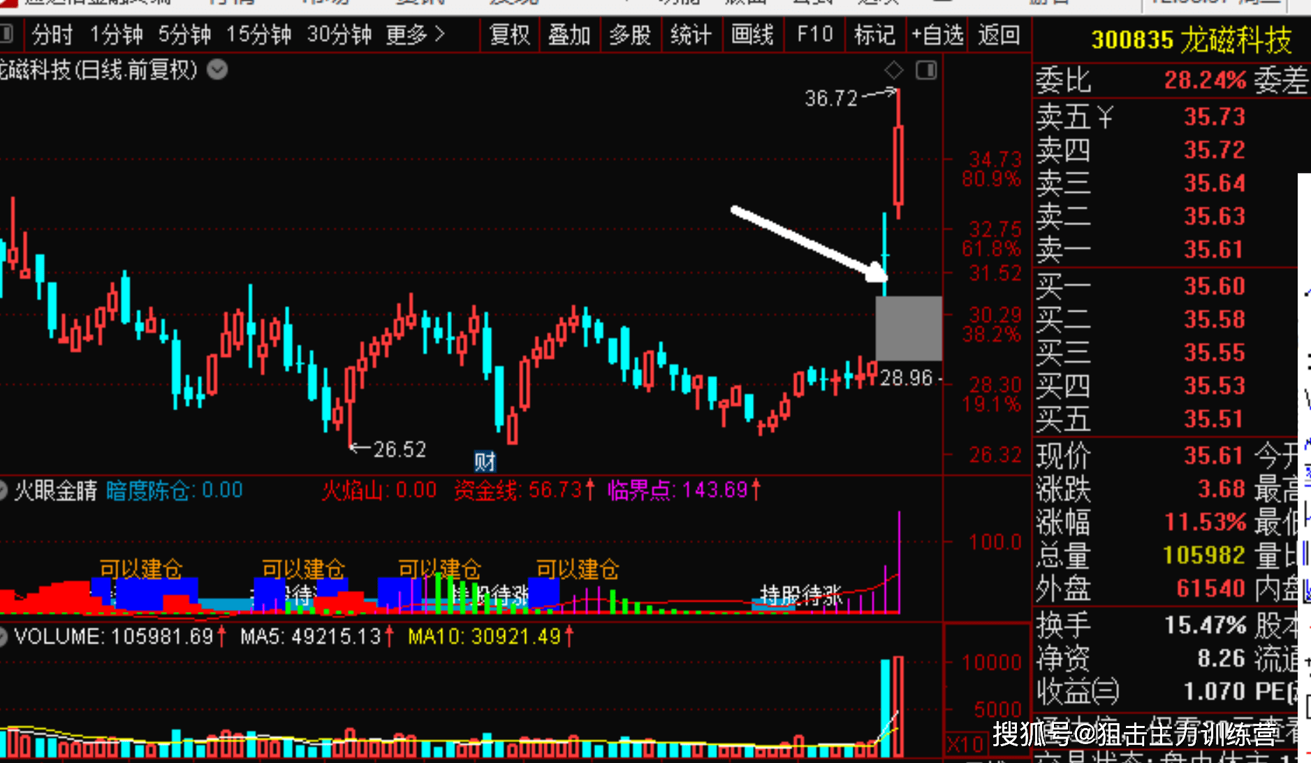This screenshot has height=763, width=1311.
Task: Click the 28.96 price label on chart
Action: click(x=907, y=378)
